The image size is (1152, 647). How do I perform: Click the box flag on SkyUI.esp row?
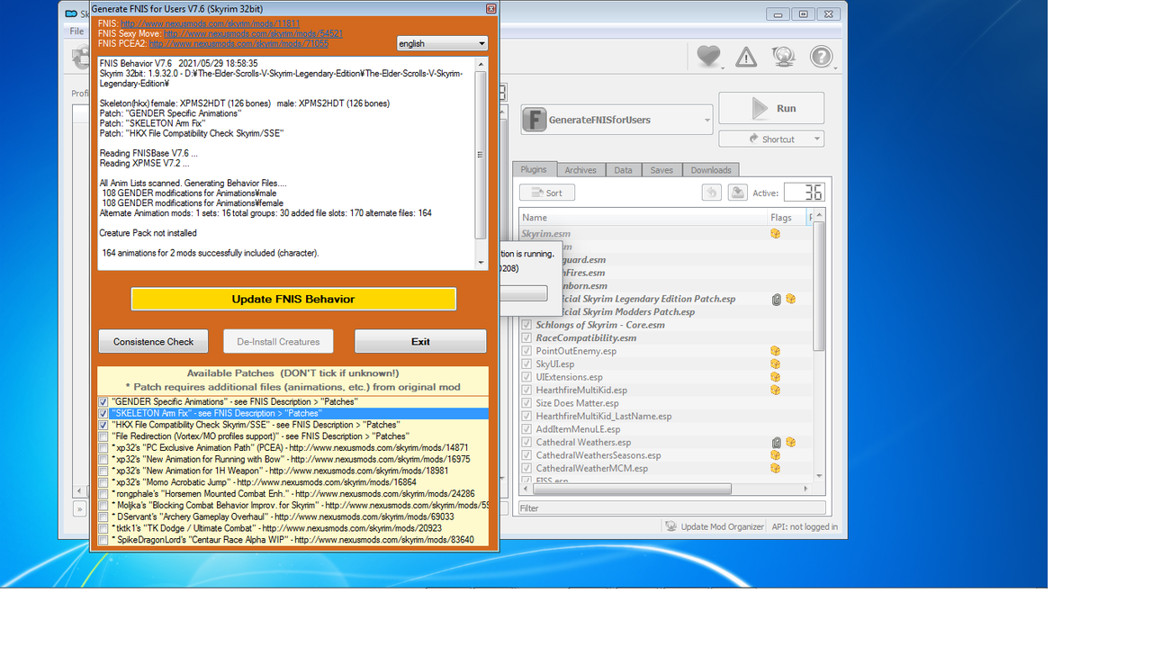775,364
